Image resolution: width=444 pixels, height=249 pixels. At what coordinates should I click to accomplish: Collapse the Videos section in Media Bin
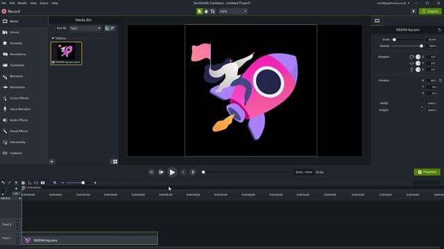53,38
